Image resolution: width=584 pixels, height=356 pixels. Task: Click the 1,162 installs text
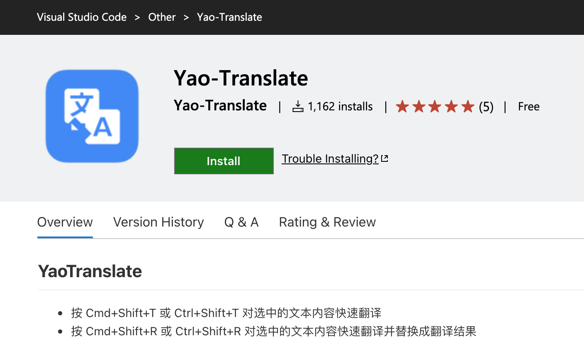tap(340, 107)
